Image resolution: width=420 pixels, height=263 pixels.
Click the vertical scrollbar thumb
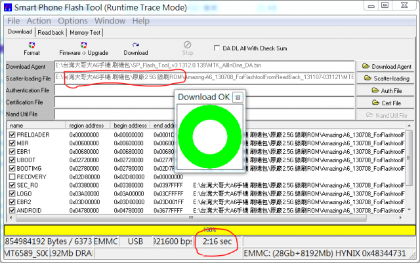(409, 158)
